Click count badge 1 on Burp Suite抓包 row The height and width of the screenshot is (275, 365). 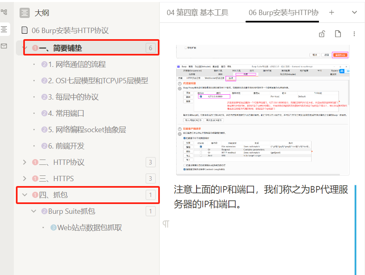coord(150,211)
